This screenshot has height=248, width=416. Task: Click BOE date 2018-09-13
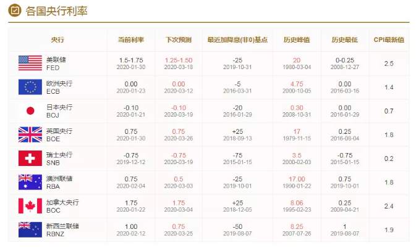pyautogui.click(x=237, y=138)
